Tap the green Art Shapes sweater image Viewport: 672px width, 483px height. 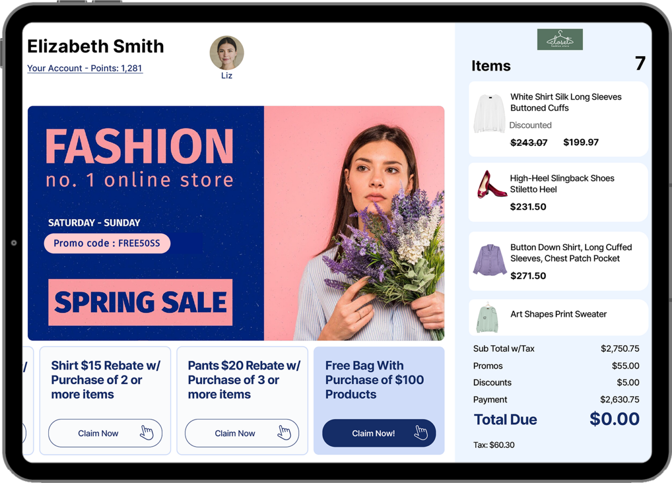(x=489, y=318)
